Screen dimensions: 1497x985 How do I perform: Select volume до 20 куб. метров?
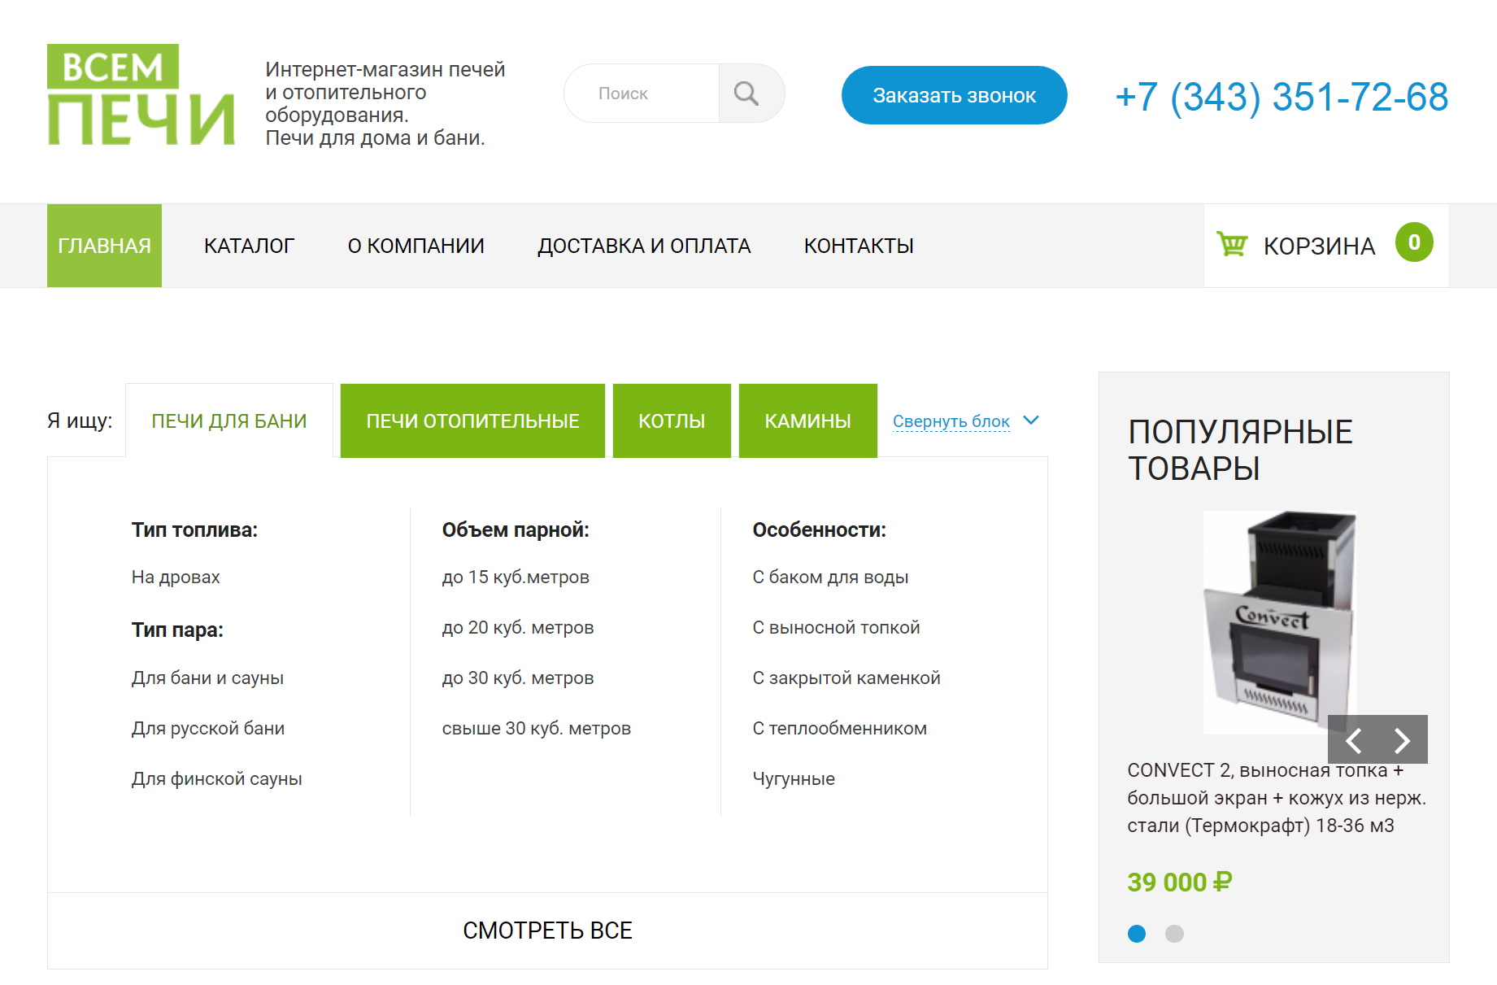point(518,627)
